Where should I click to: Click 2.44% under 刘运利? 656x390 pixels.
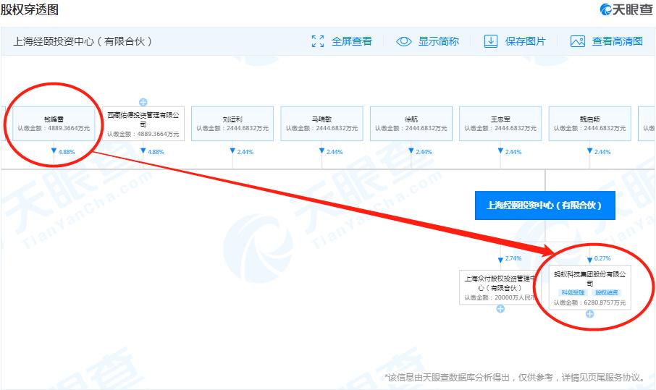245,152
